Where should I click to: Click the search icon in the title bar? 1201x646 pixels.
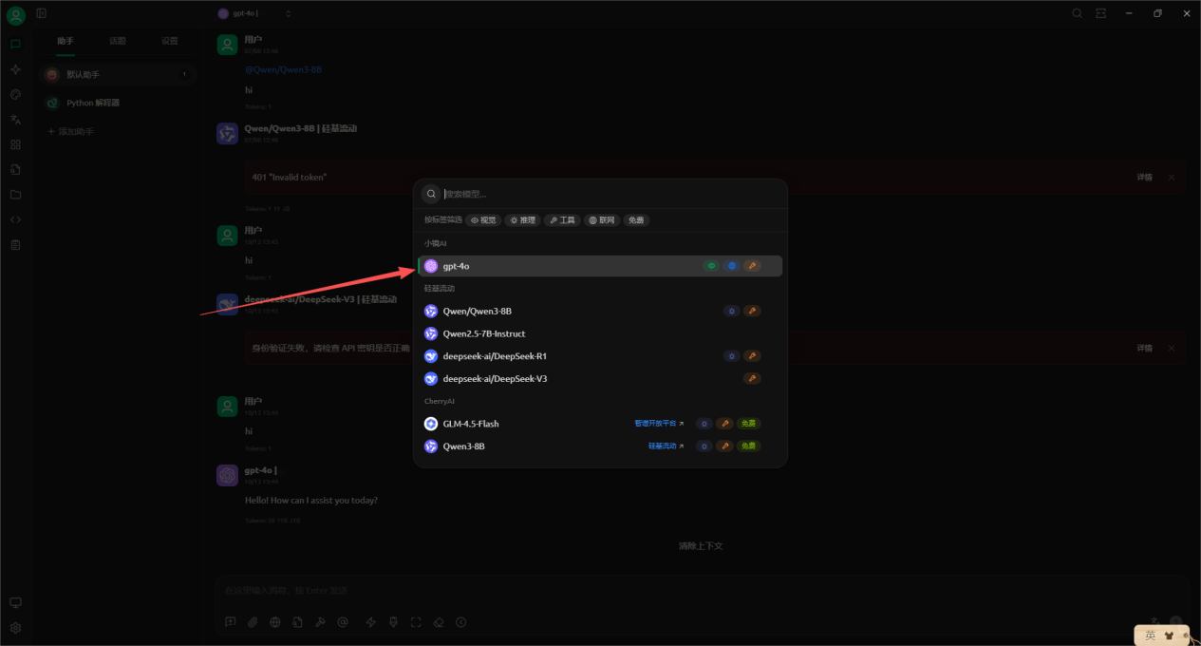(x=1077, y=13)
